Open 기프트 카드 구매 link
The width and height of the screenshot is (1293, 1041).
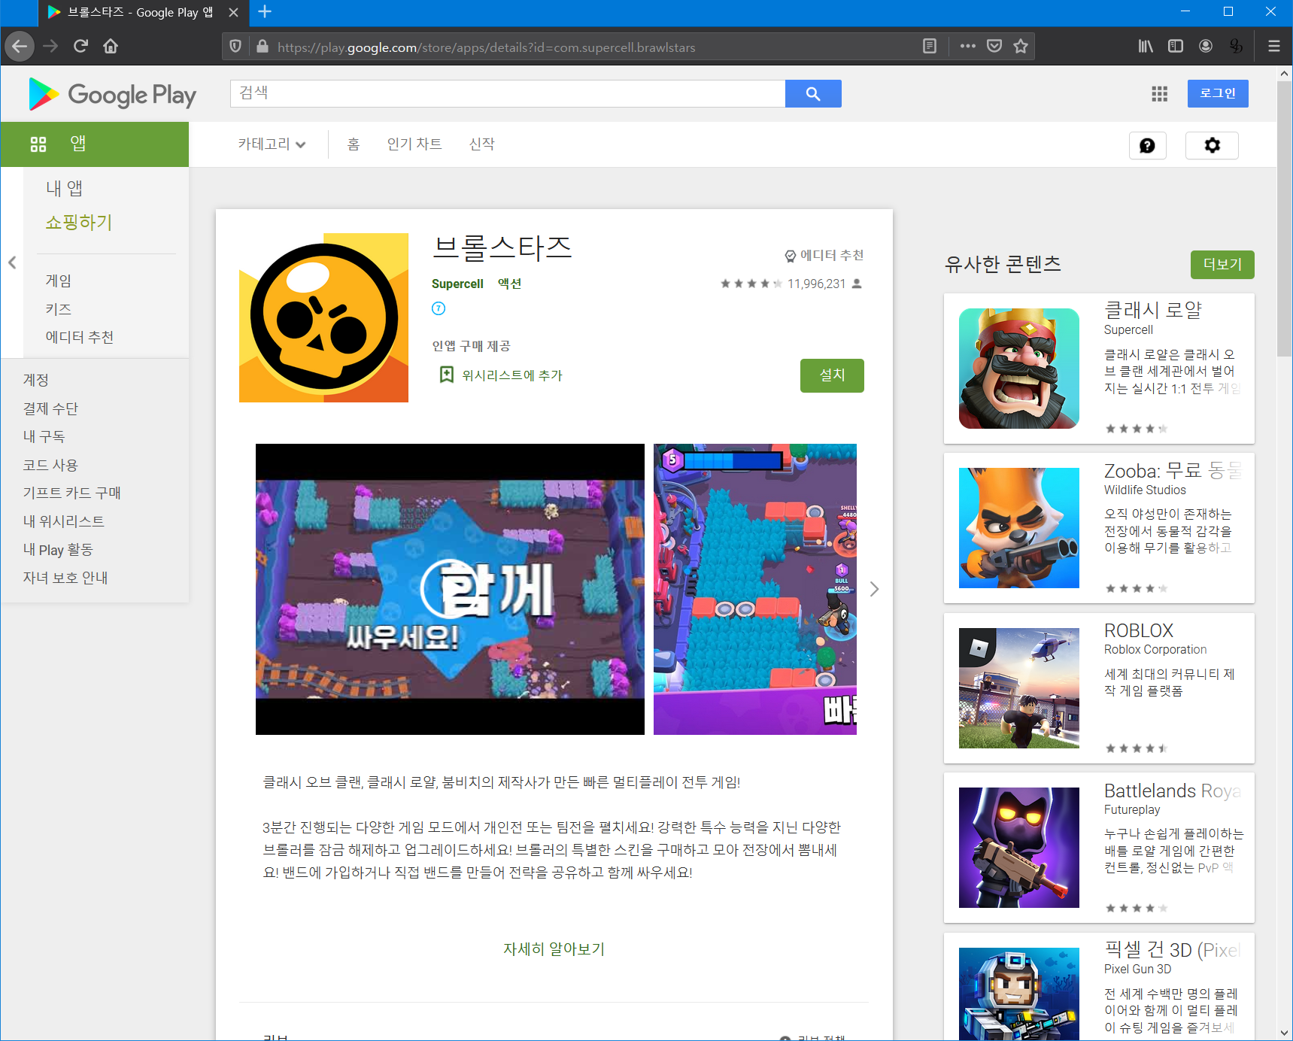click(x=72, y=493)
